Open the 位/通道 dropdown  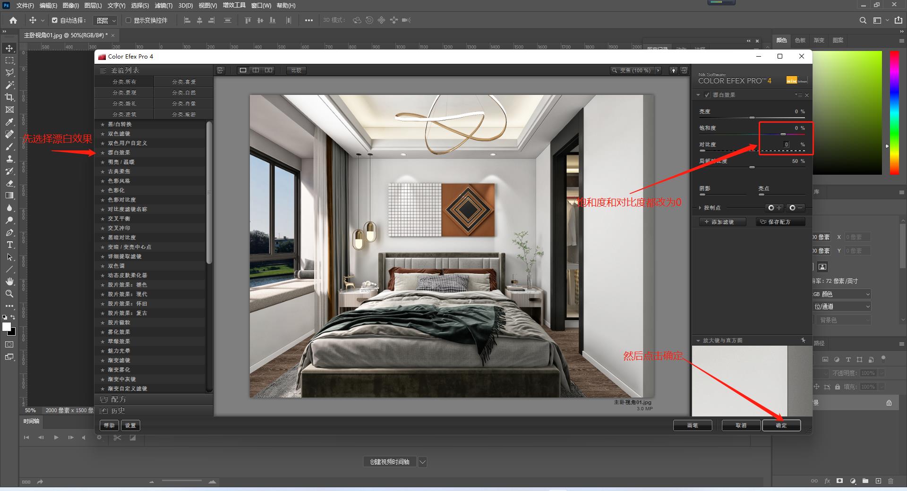[842, 306]
